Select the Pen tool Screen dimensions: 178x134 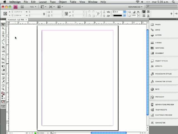pos(3,32)
